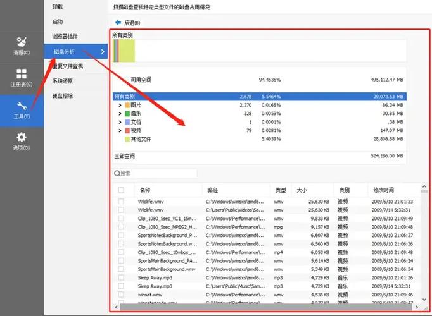Select the 磁盘分析 (Disk analysis) item
This screenshot has height=316, width=432.
point(75,51)
